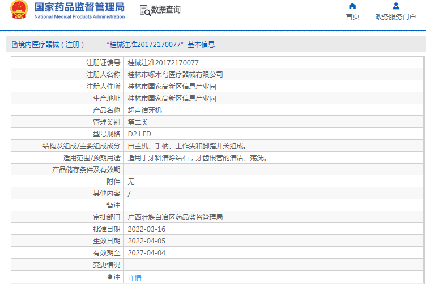Open the 详情 details link
This screenshot has height=287, width=426.
click(x=134, y=277)
